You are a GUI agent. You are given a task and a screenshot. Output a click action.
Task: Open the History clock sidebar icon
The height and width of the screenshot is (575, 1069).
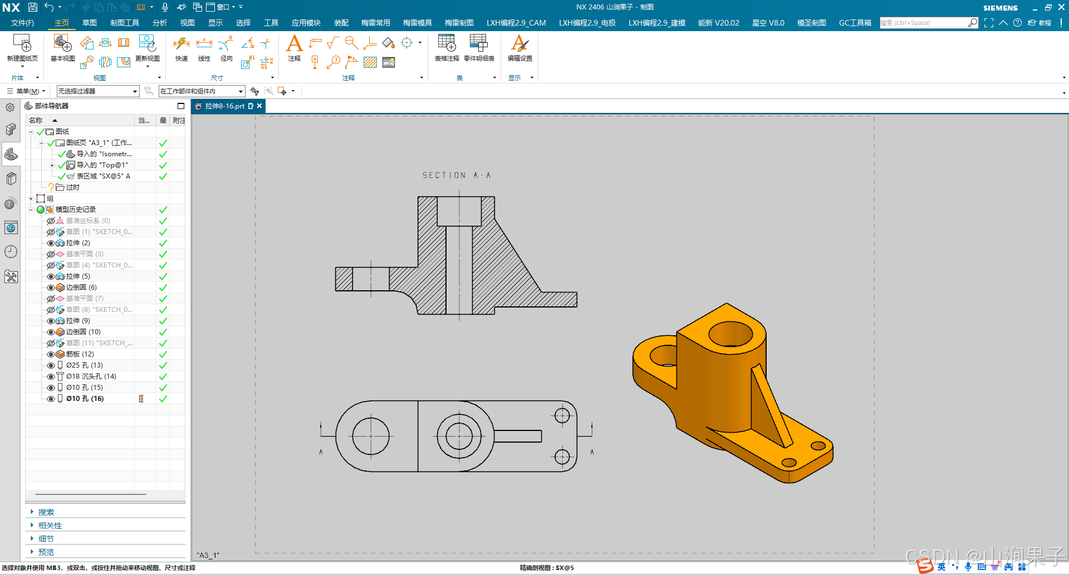click(11, 252)
